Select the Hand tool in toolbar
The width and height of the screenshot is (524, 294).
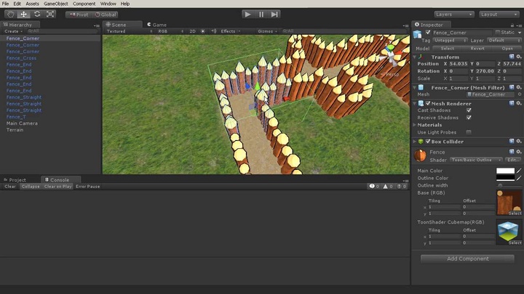[10, 14]
